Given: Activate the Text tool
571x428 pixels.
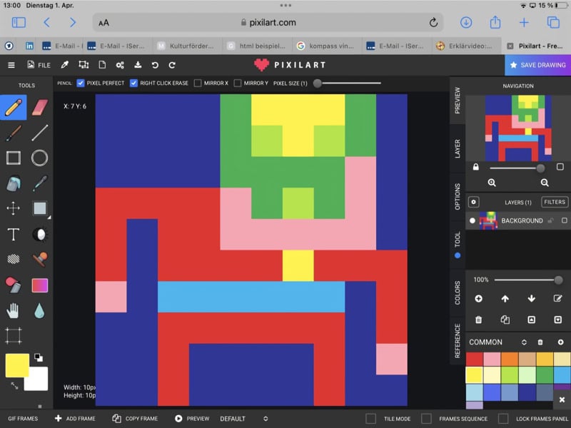Looking at the screenshot, I should coord(14,234).
